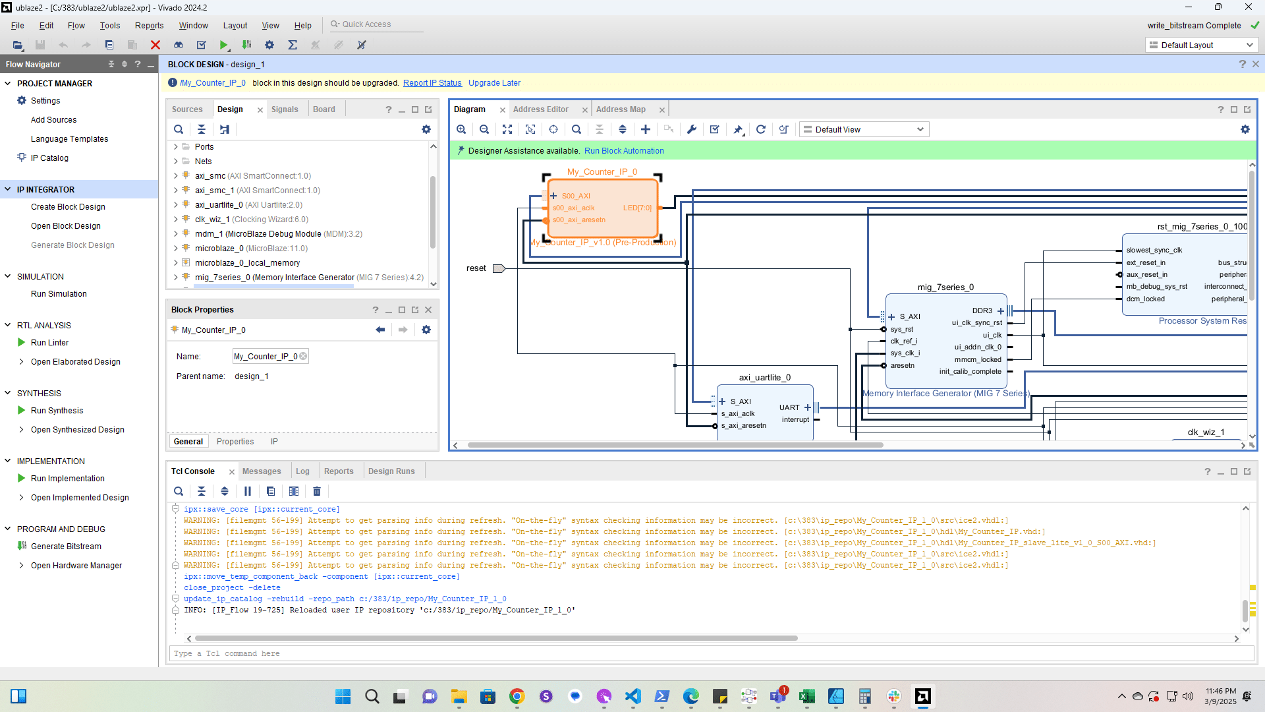This screenshot has height=712, width=1265.
Task: Click the green Run Synthesis arrow in main toolbar
Action: click(224, 45)
